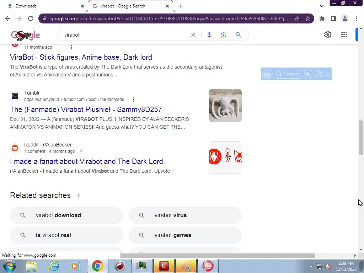Open the media player taskbar icon

coord(75,266)
